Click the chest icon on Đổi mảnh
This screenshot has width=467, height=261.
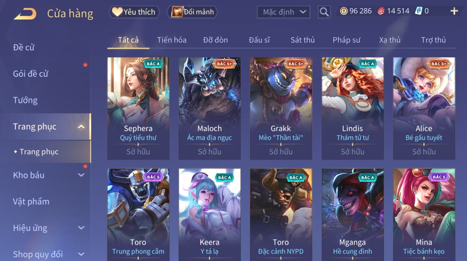pyautogui.click(x=177, y=12)
